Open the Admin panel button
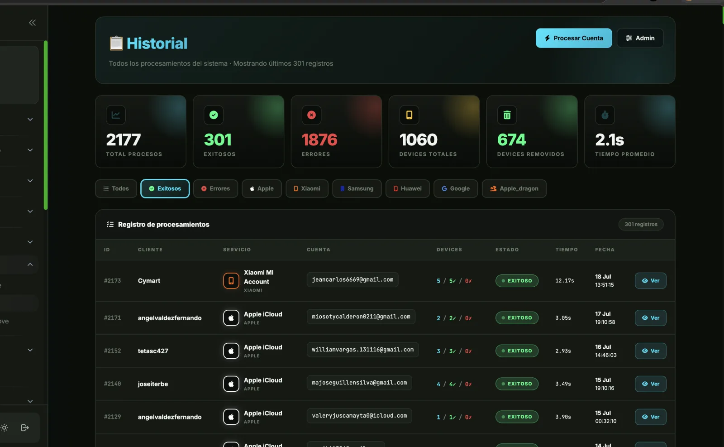Image resolution: width=724 pixels, height=447 pixels. click(640, 38)
